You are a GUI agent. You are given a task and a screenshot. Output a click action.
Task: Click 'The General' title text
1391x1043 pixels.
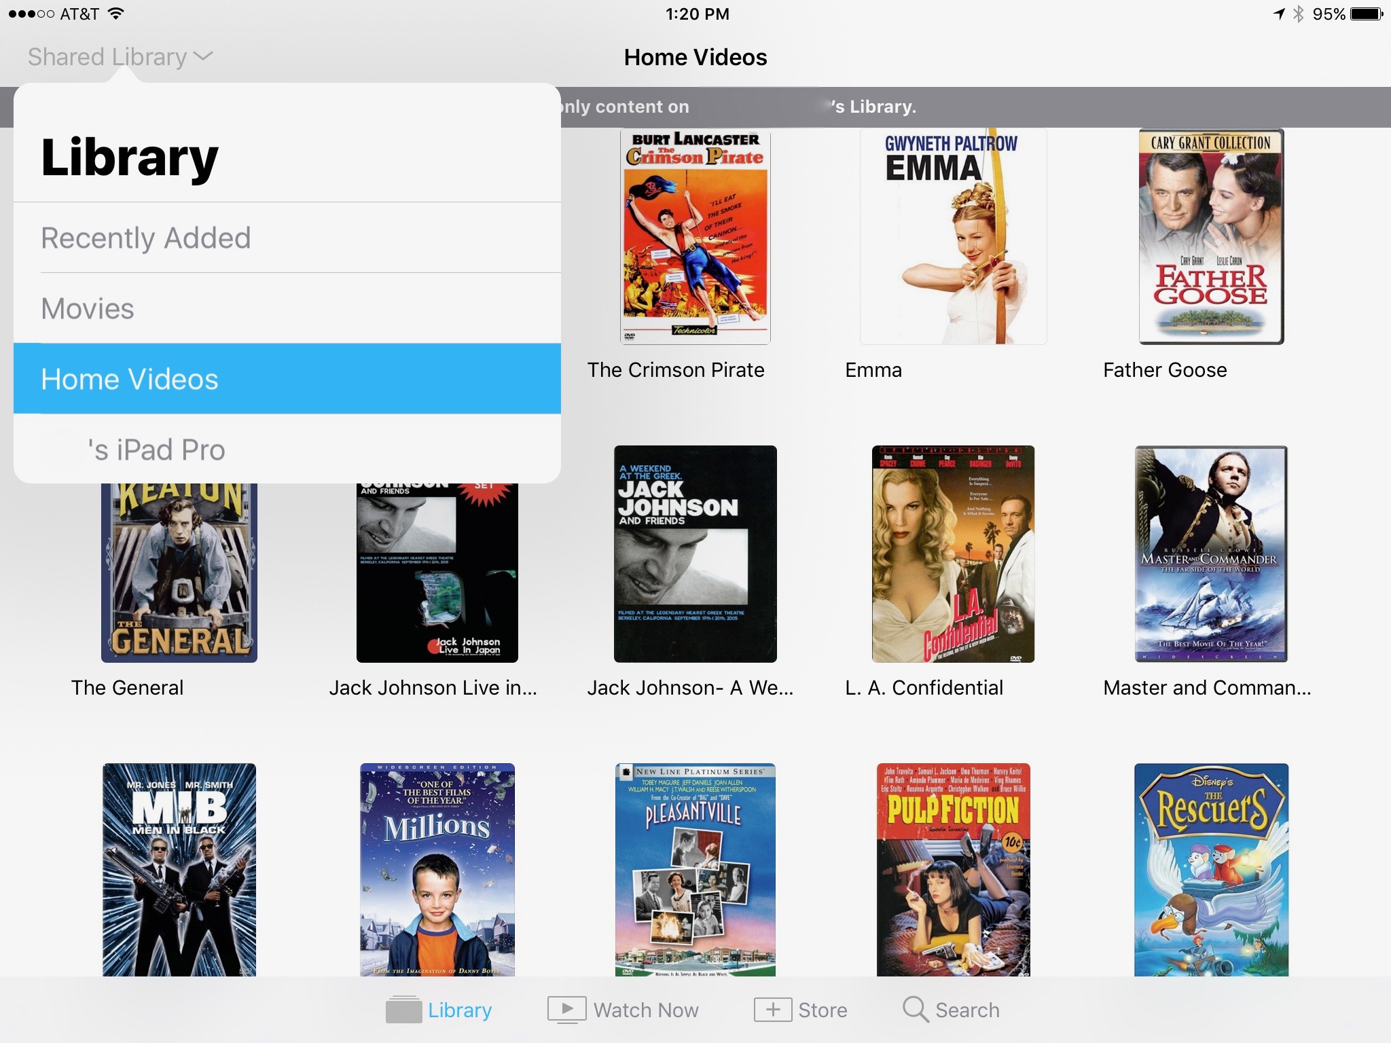[x=127, y=688]
